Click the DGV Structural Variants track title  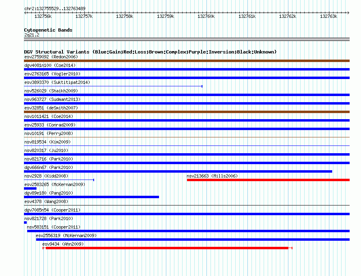click(x=150, y=52)
